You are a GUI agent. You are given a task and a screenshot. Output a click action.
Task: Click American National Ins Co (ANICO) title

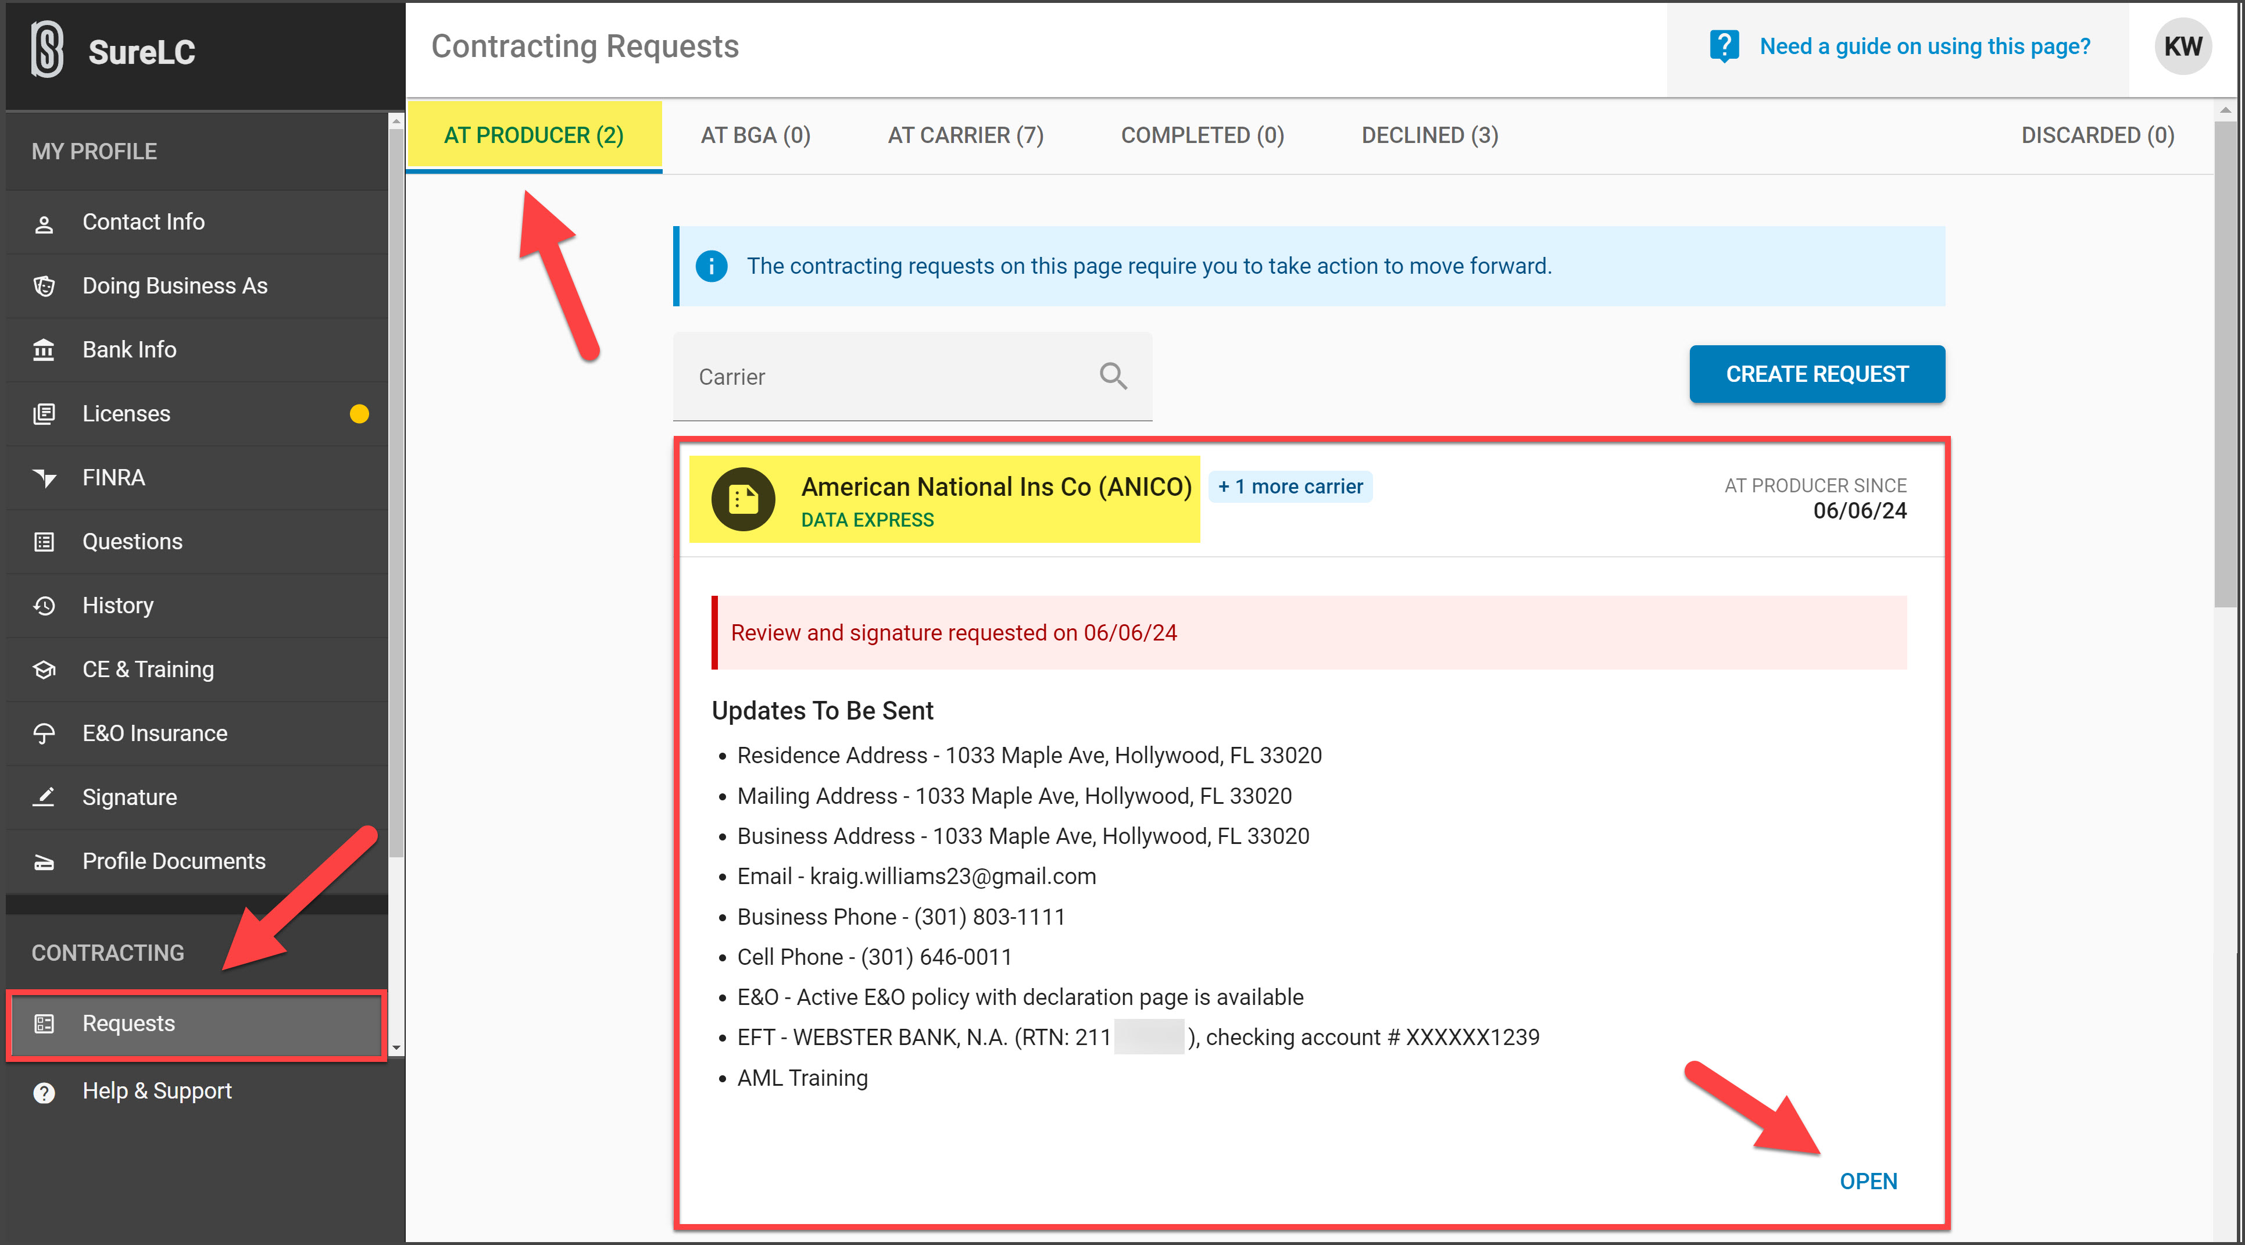pos(996,487)
